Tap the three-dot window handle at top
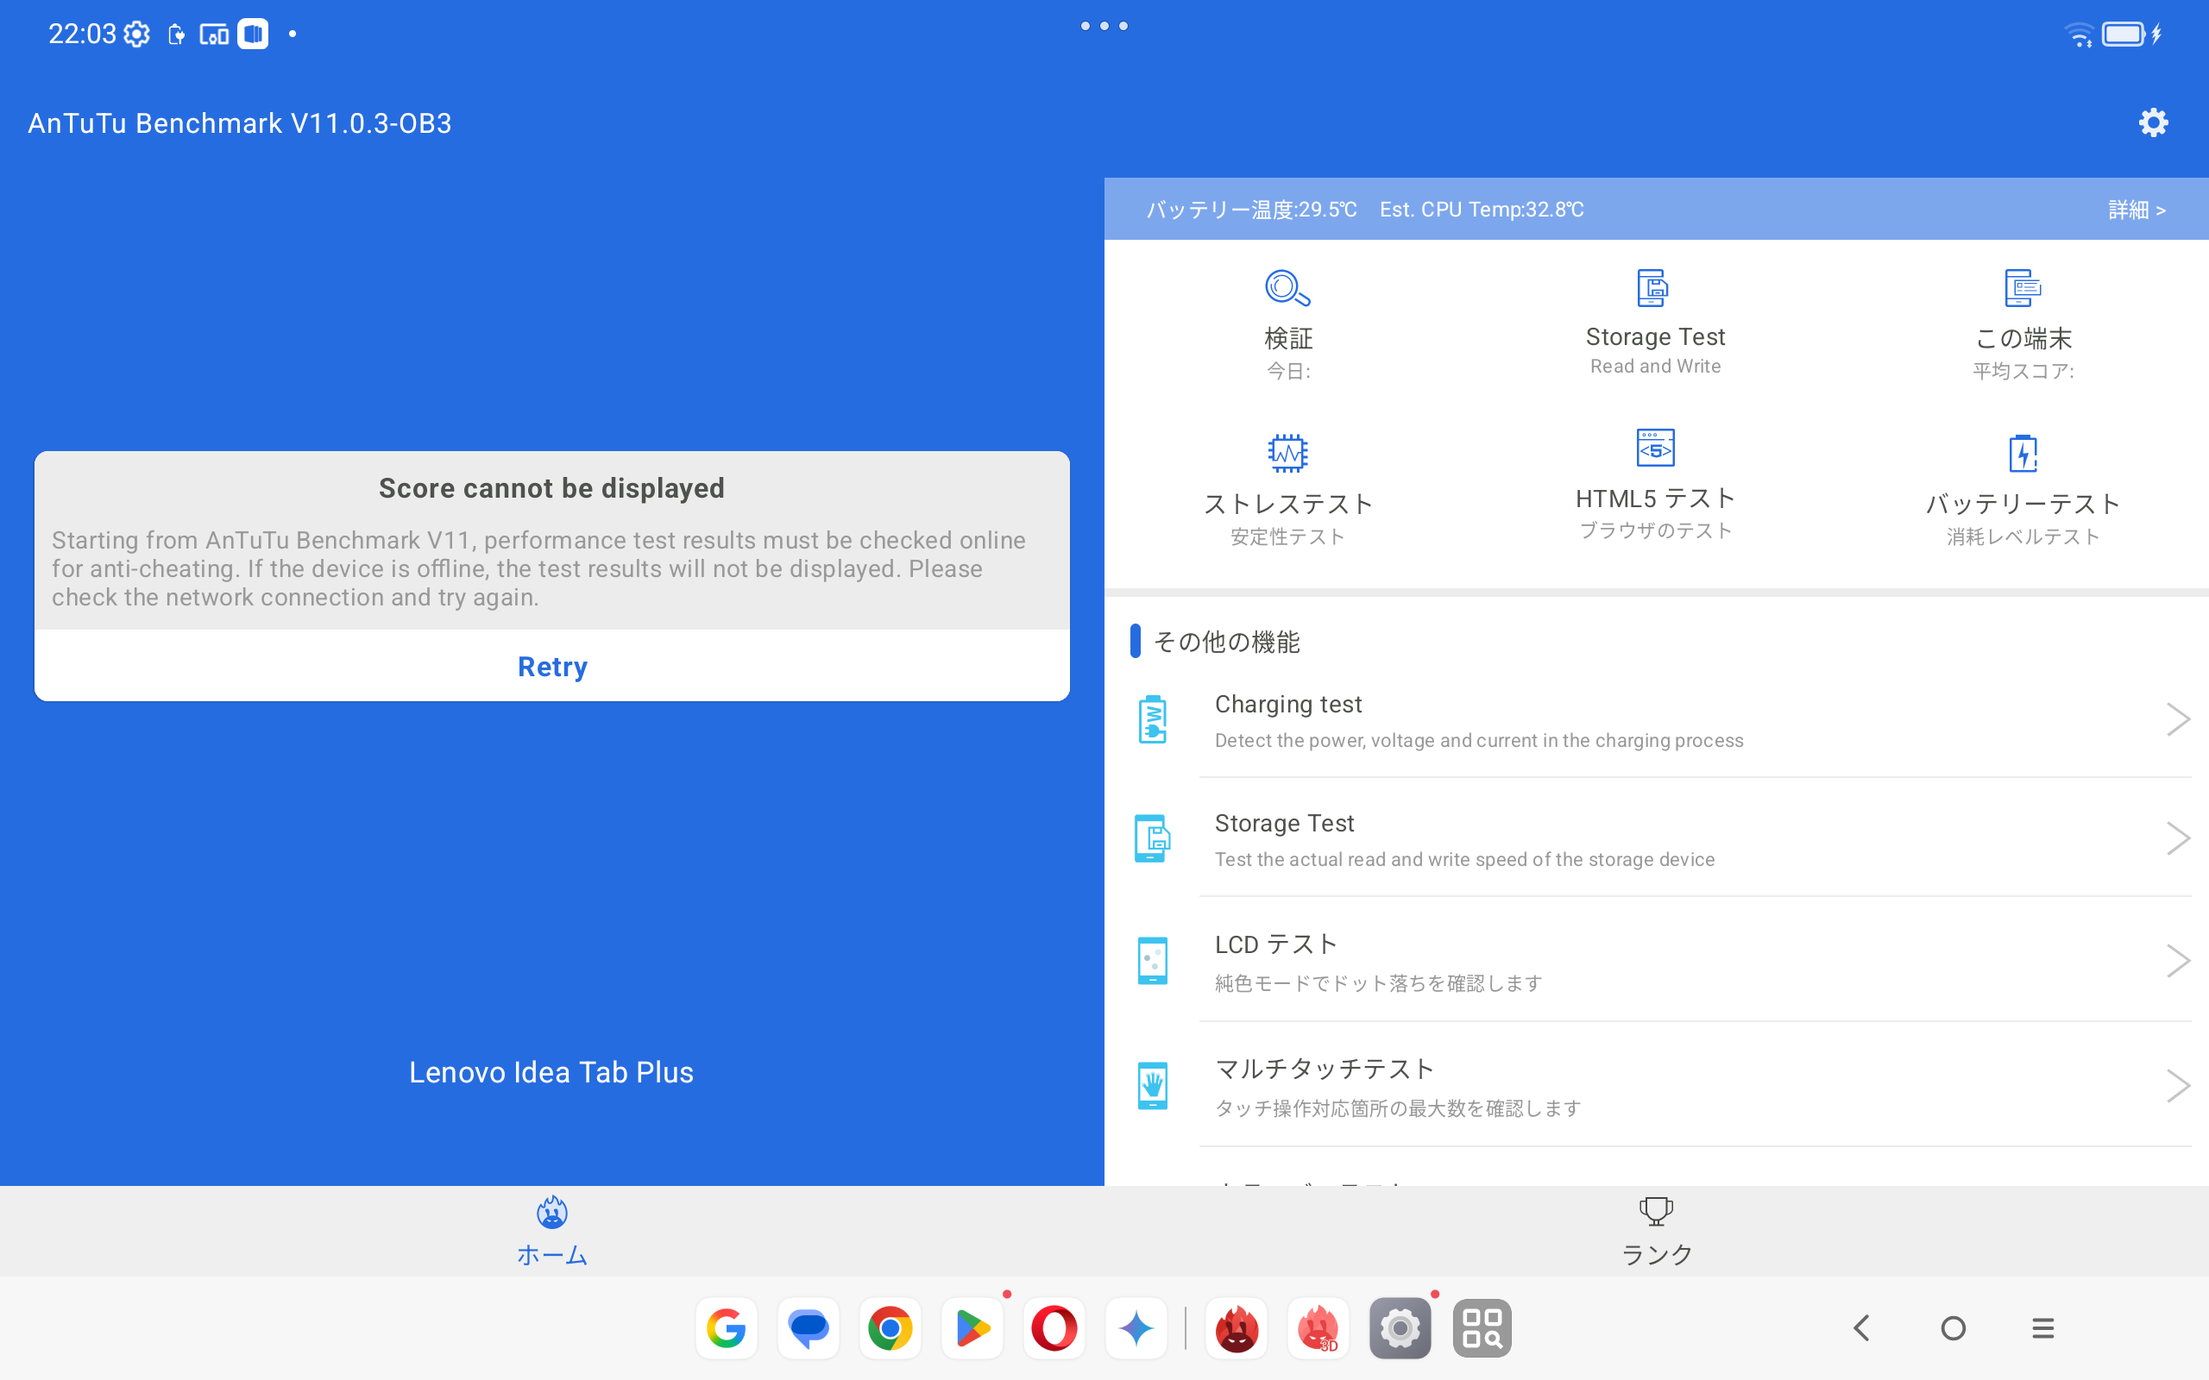 click(1104, 26)
